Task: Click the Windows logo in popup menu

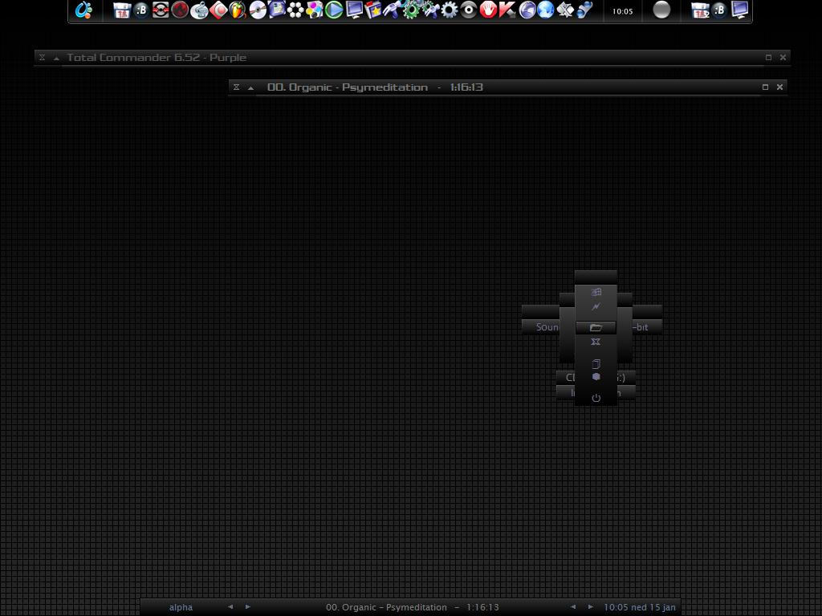Action: 596,292
